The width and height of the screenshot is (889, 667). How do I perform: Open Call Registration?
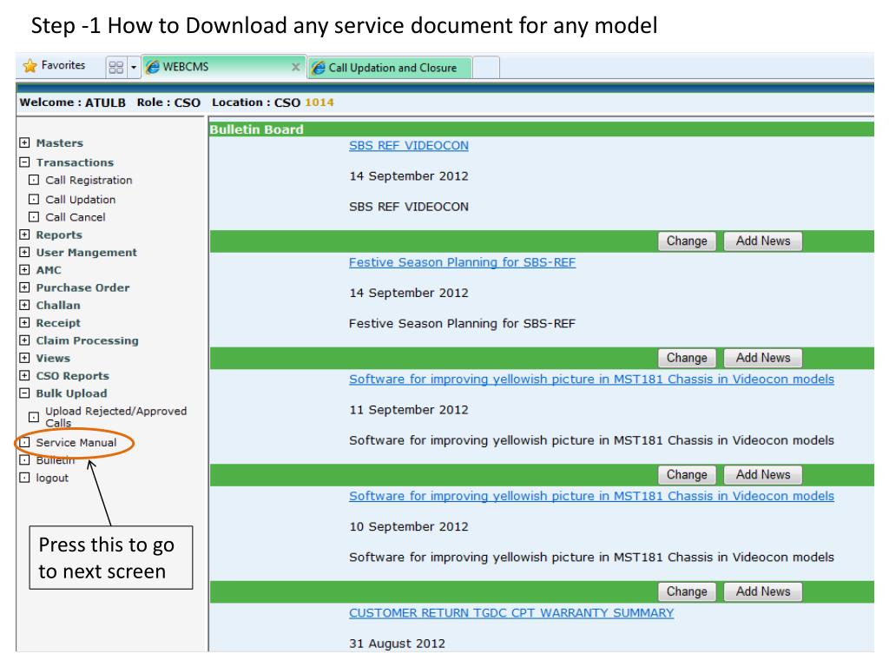(x=89, y=180)
